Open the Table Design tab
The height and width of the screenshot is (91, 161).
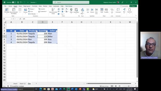pyautogui.click(x=69, y=6)
